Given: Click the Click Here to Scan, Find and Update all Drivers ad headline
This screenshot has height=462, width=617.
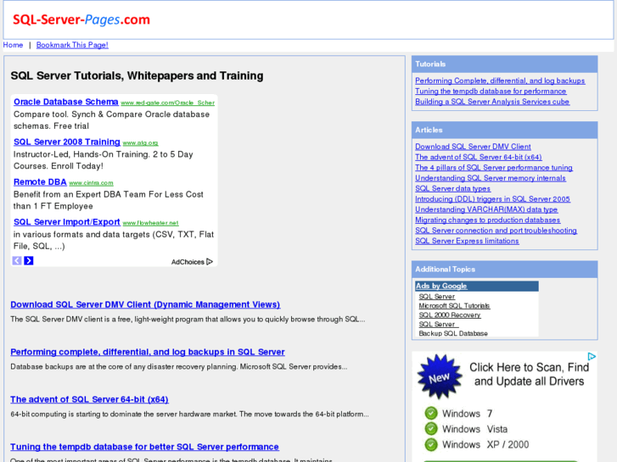Looking at the screenshot, I should [530, 375].
